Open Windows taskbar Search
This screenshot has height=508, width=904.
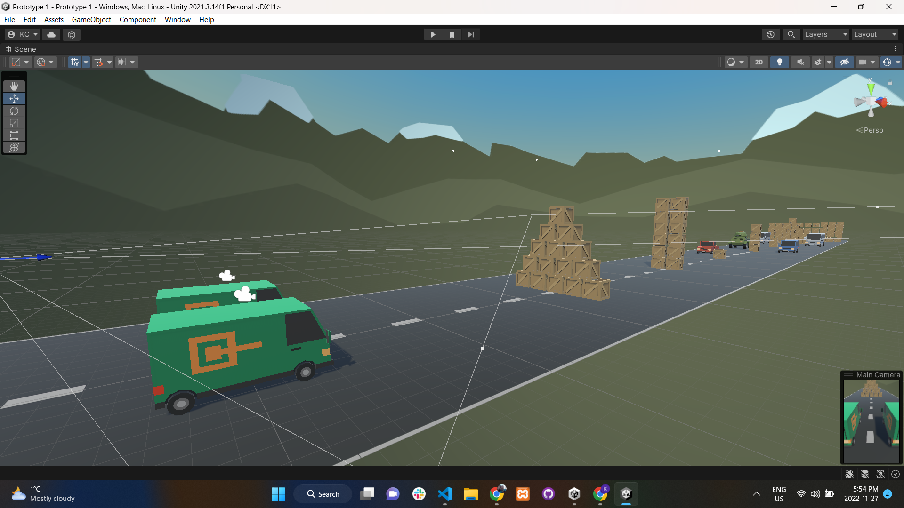(x=323, y=494)
